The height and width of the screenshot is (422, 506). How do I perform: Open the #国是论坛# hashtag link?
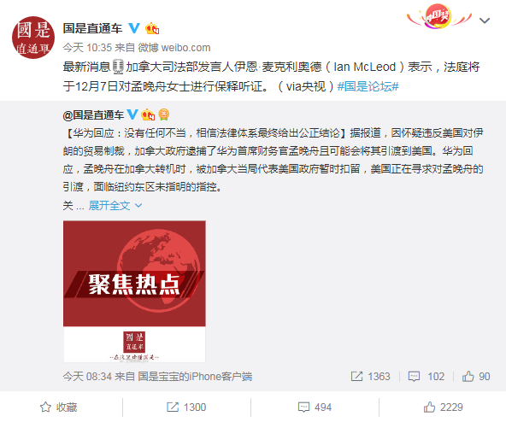(368, 86)
